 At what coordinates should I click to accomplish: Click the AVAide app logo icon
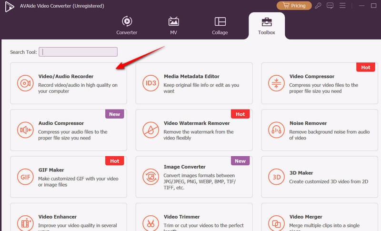(9, 6)
